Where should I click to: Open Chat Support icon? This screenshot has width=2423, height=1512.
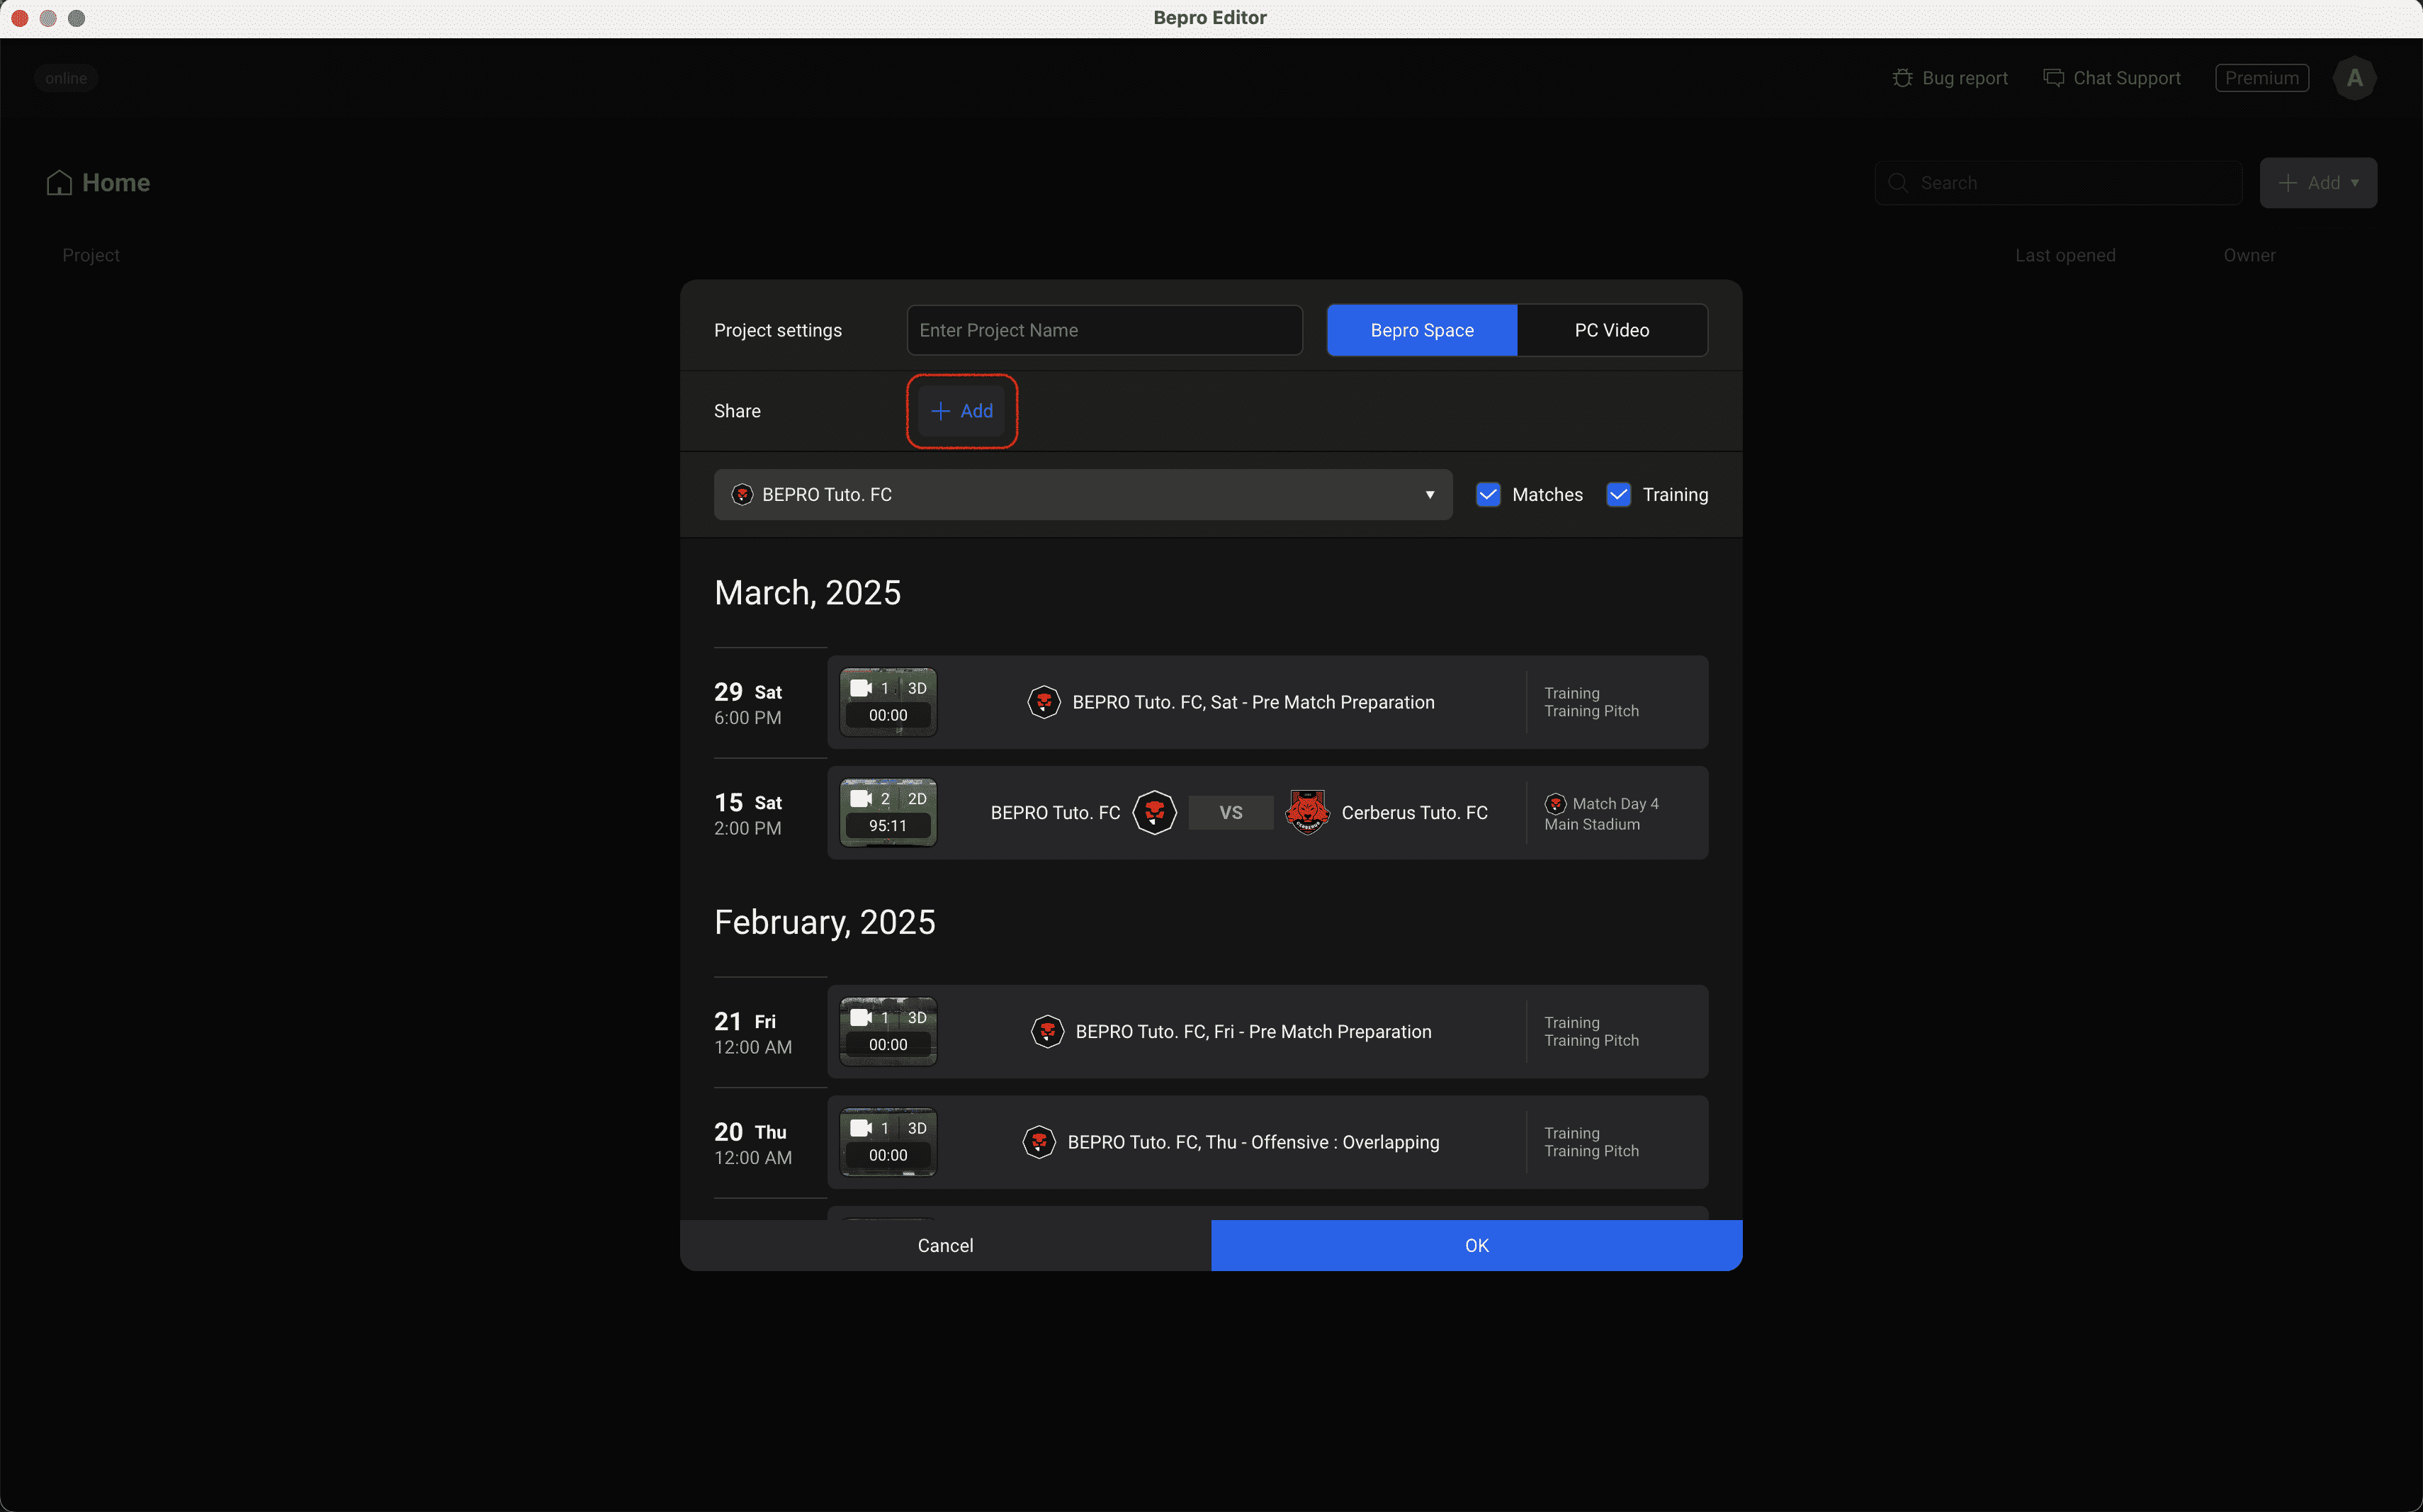point(2053,78)
